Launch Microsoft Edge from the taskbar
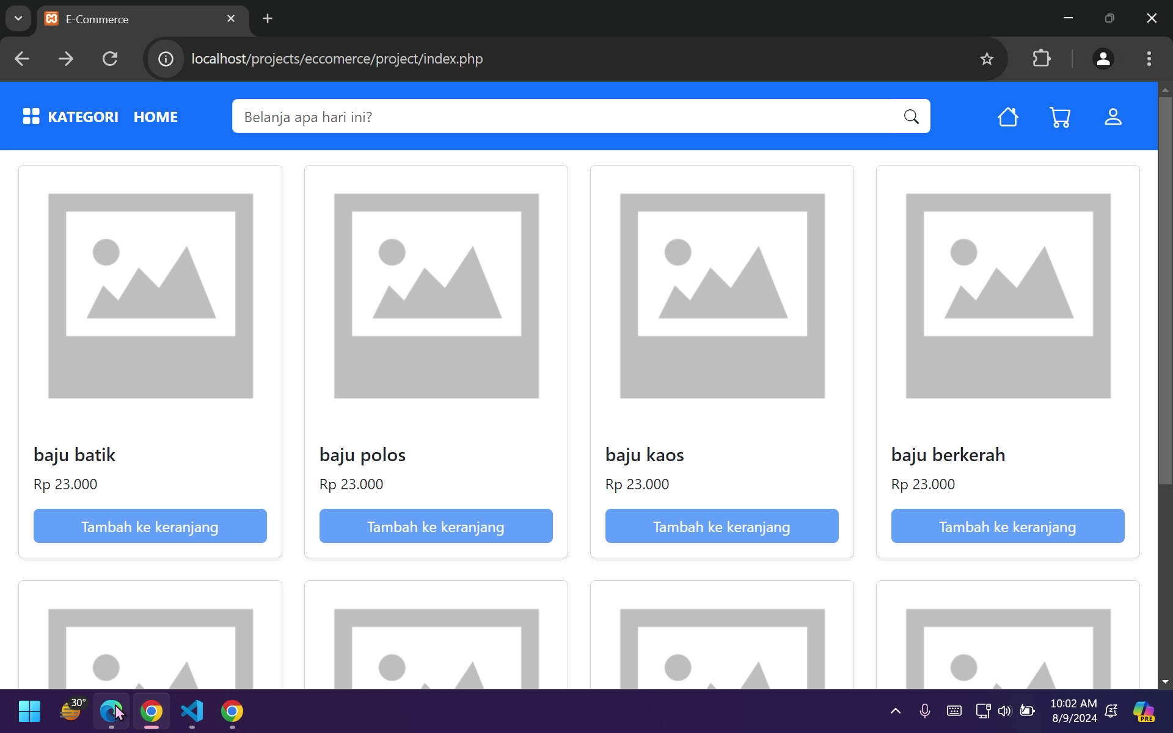1173x733 pixels. tap(111, 711)
